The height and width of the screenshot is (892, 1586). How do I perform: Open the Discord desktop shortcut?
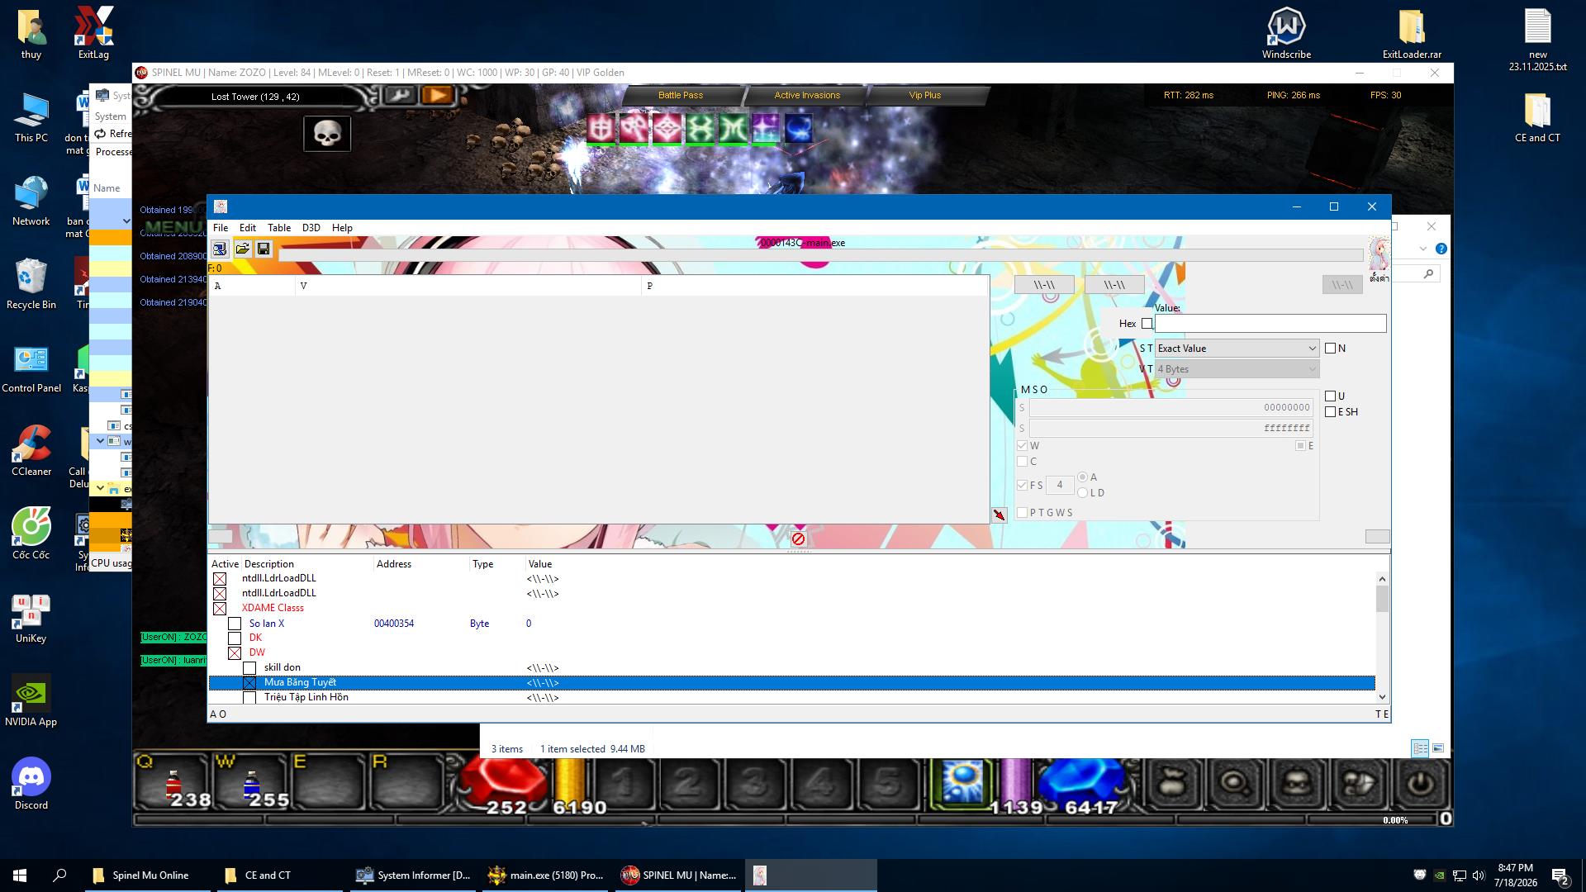point(31,784)
